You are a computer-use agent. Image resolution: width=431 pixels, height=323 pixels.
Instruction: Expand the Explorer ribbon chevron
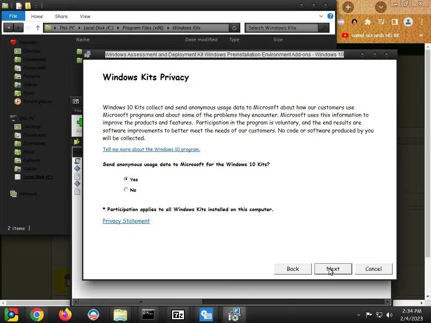tap(321, 16)
